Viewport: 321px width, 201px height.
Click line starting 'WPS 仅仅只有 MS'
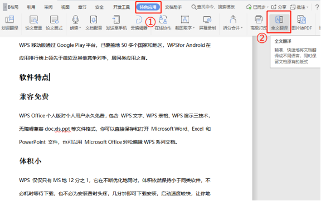click(x=115, y=180)
